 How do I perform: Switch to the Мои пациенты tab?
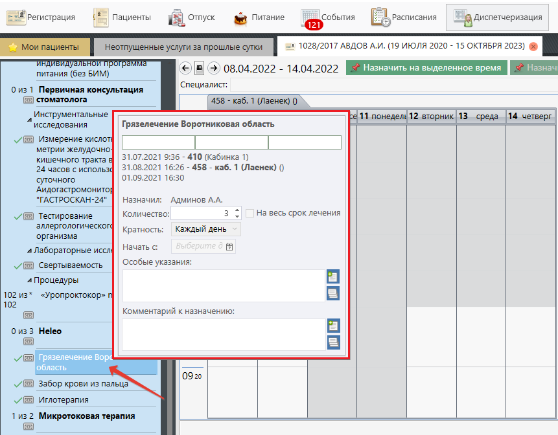(x=45, y=47)
